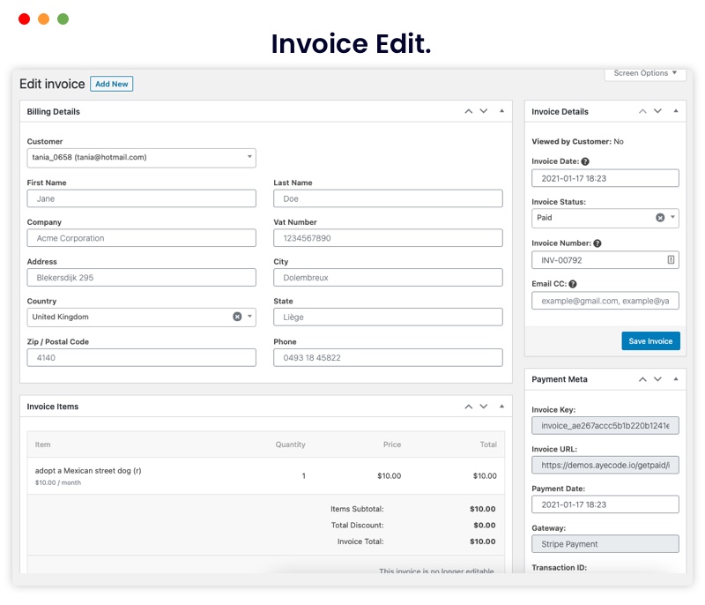Screen dimensions: 705x605
Task: Focus the Address field
Action: (141, 278)
